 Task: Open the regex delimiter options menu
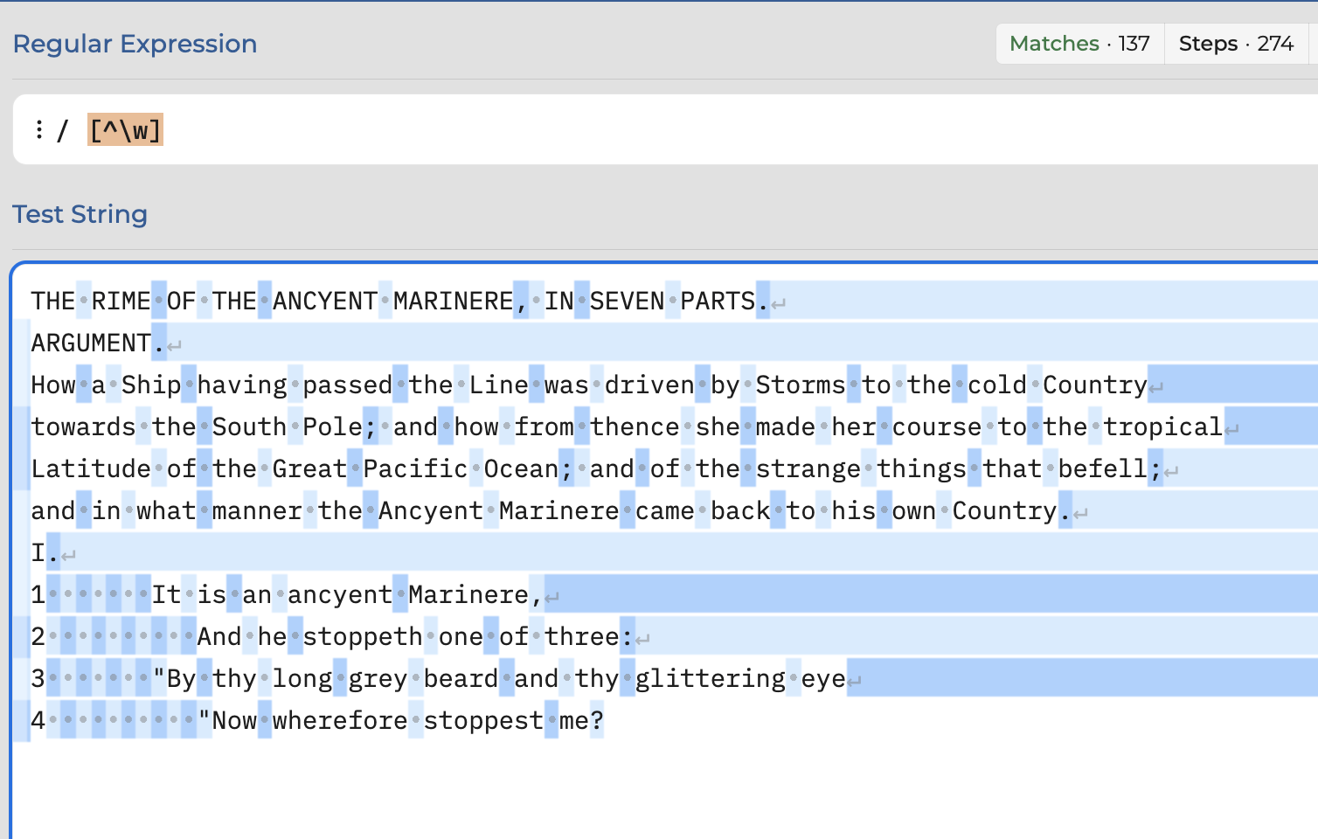[x=39, y=130]
